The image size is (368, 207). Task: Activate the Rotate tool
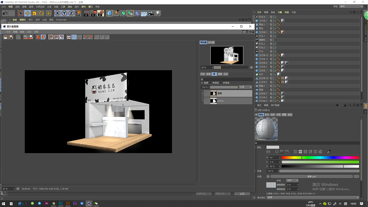point(41,13)
